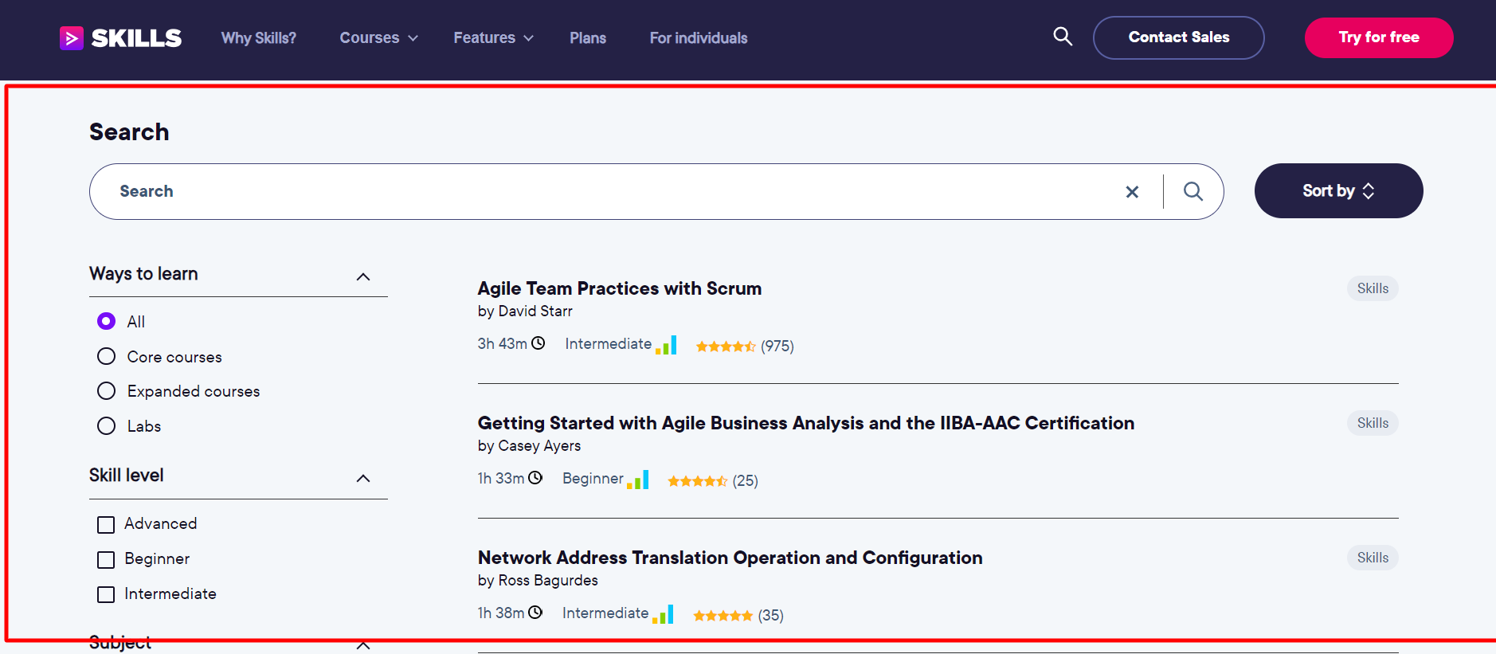Check the Intermediate skill level checkbox

pos(106,595)
